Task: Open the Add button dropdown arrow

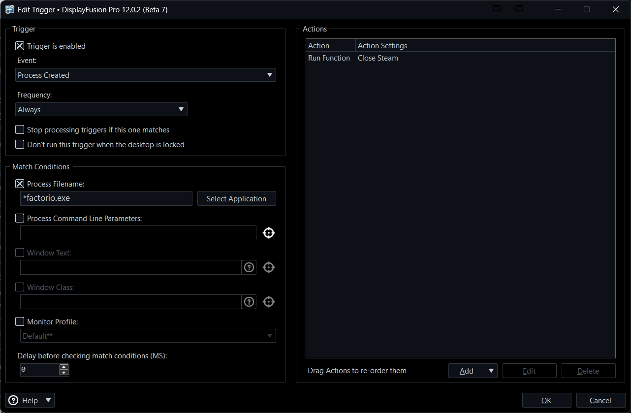Action: click(491, 371)
